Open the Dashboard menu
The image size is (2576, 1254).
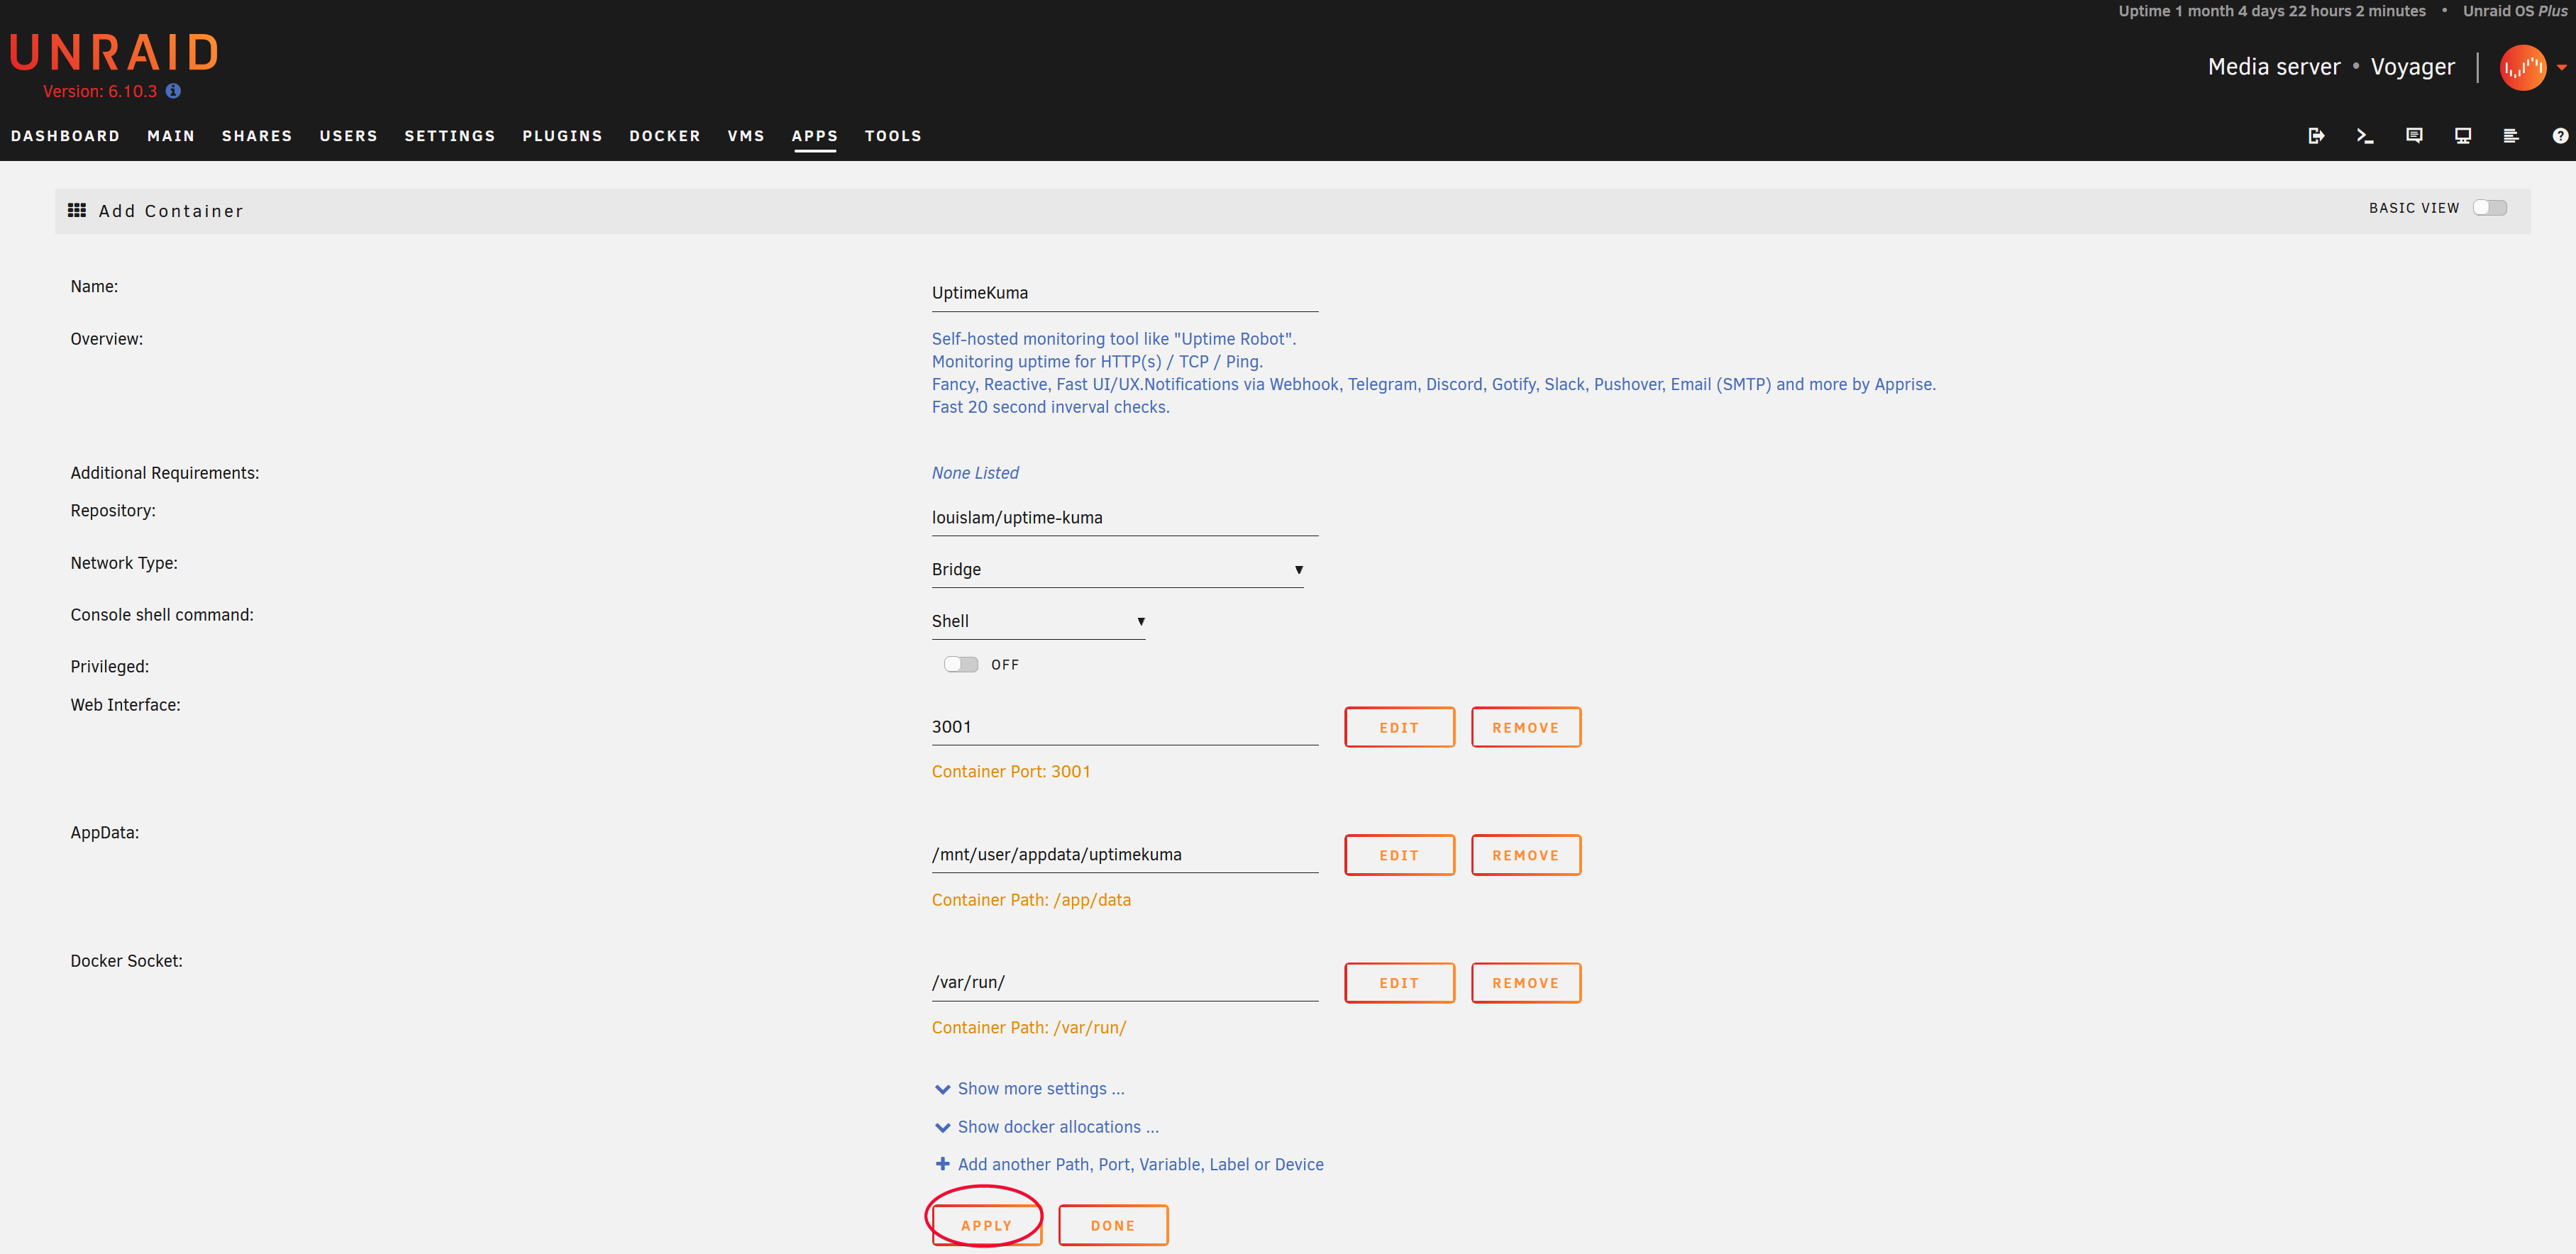tap(65, 136)
